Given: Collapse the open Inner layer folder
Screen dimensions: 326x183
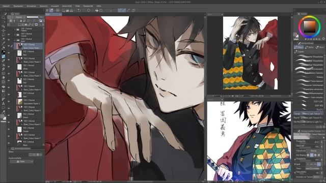Looking at the screenshot, I should (x=15, y=40).
